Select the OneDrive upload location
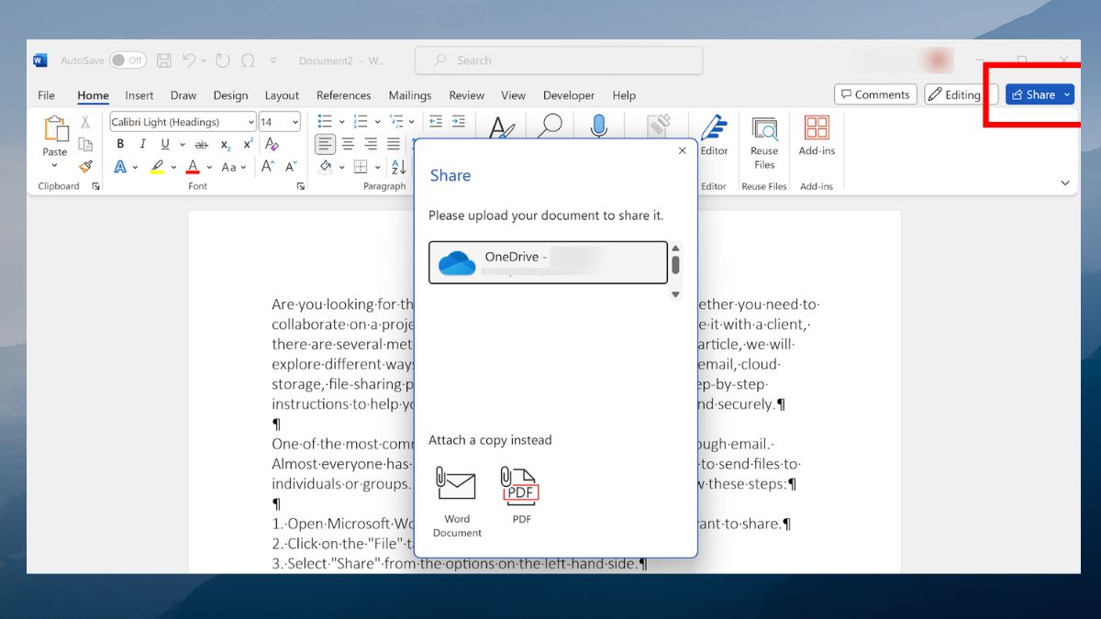 548,263
